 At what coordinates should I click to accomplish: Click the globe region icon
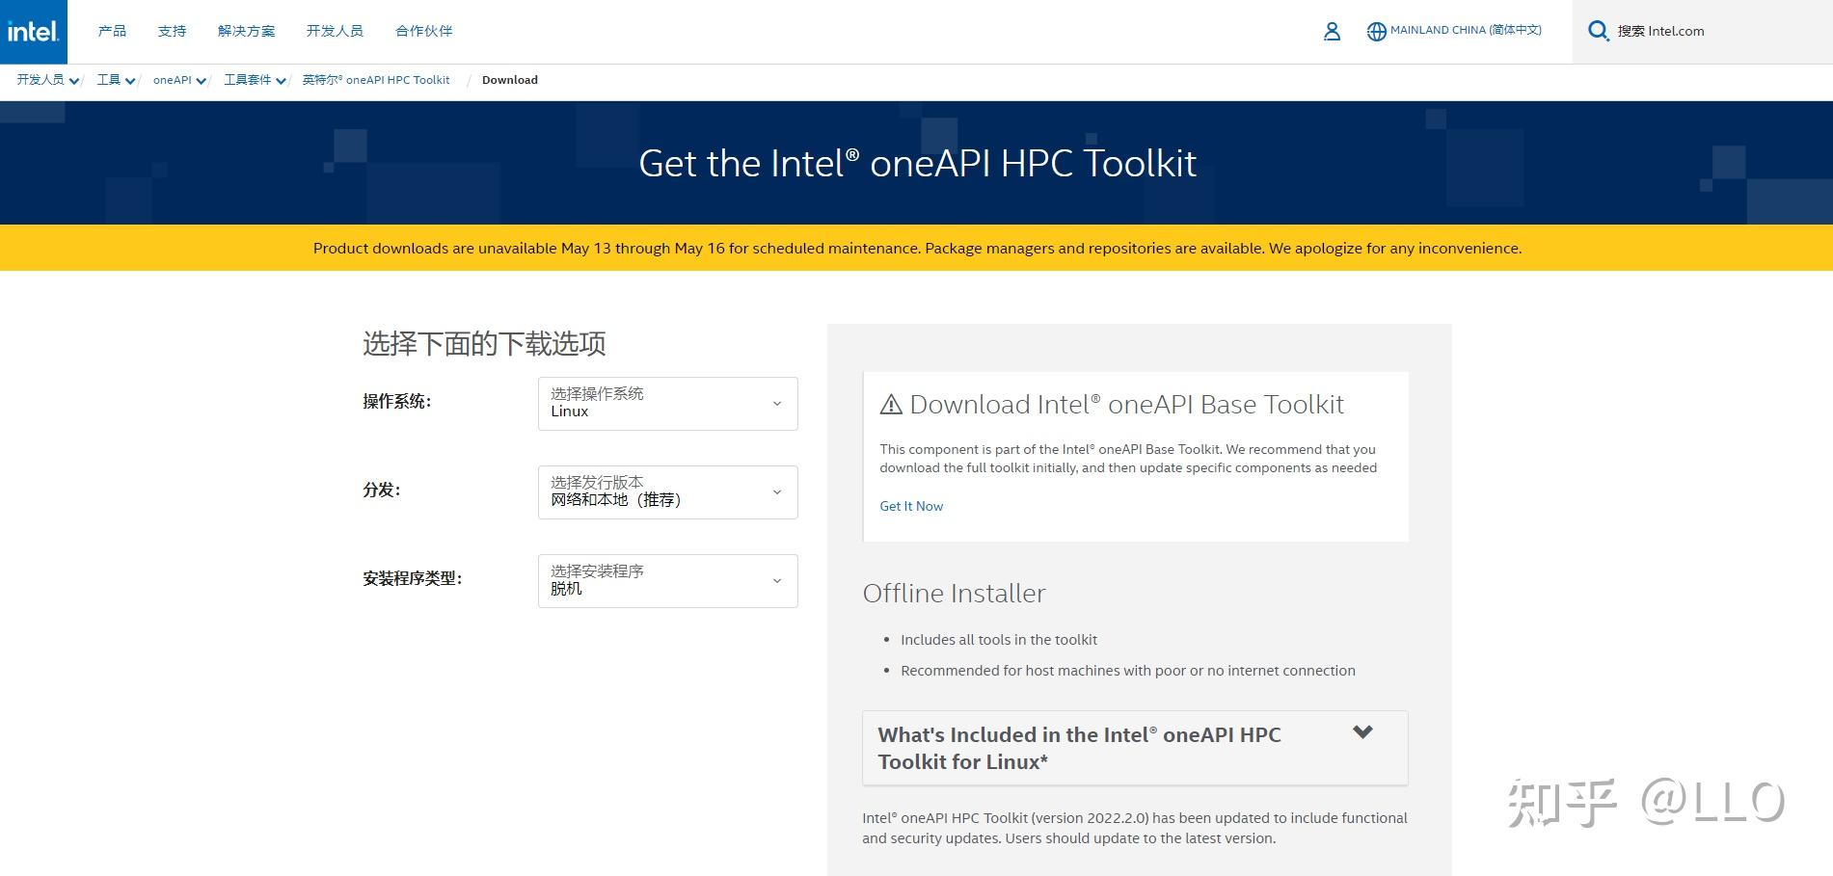click(1376, 32)
